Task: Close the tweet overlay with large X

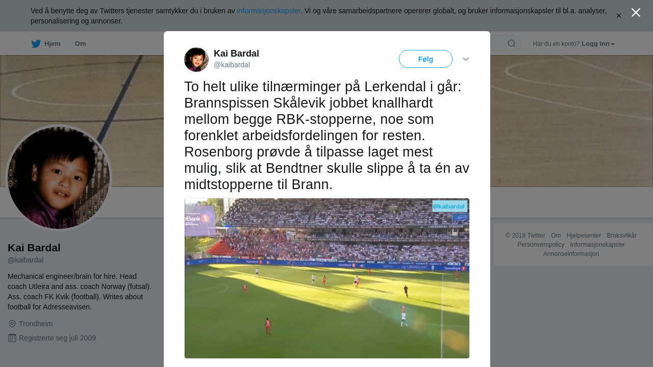Action: click(636, 13)
